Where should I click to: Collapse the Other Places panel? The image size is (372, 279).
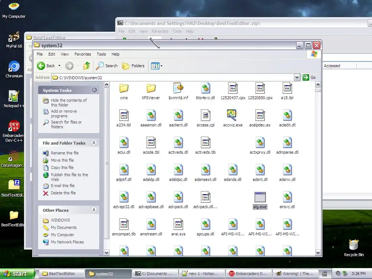coord(94,210)
